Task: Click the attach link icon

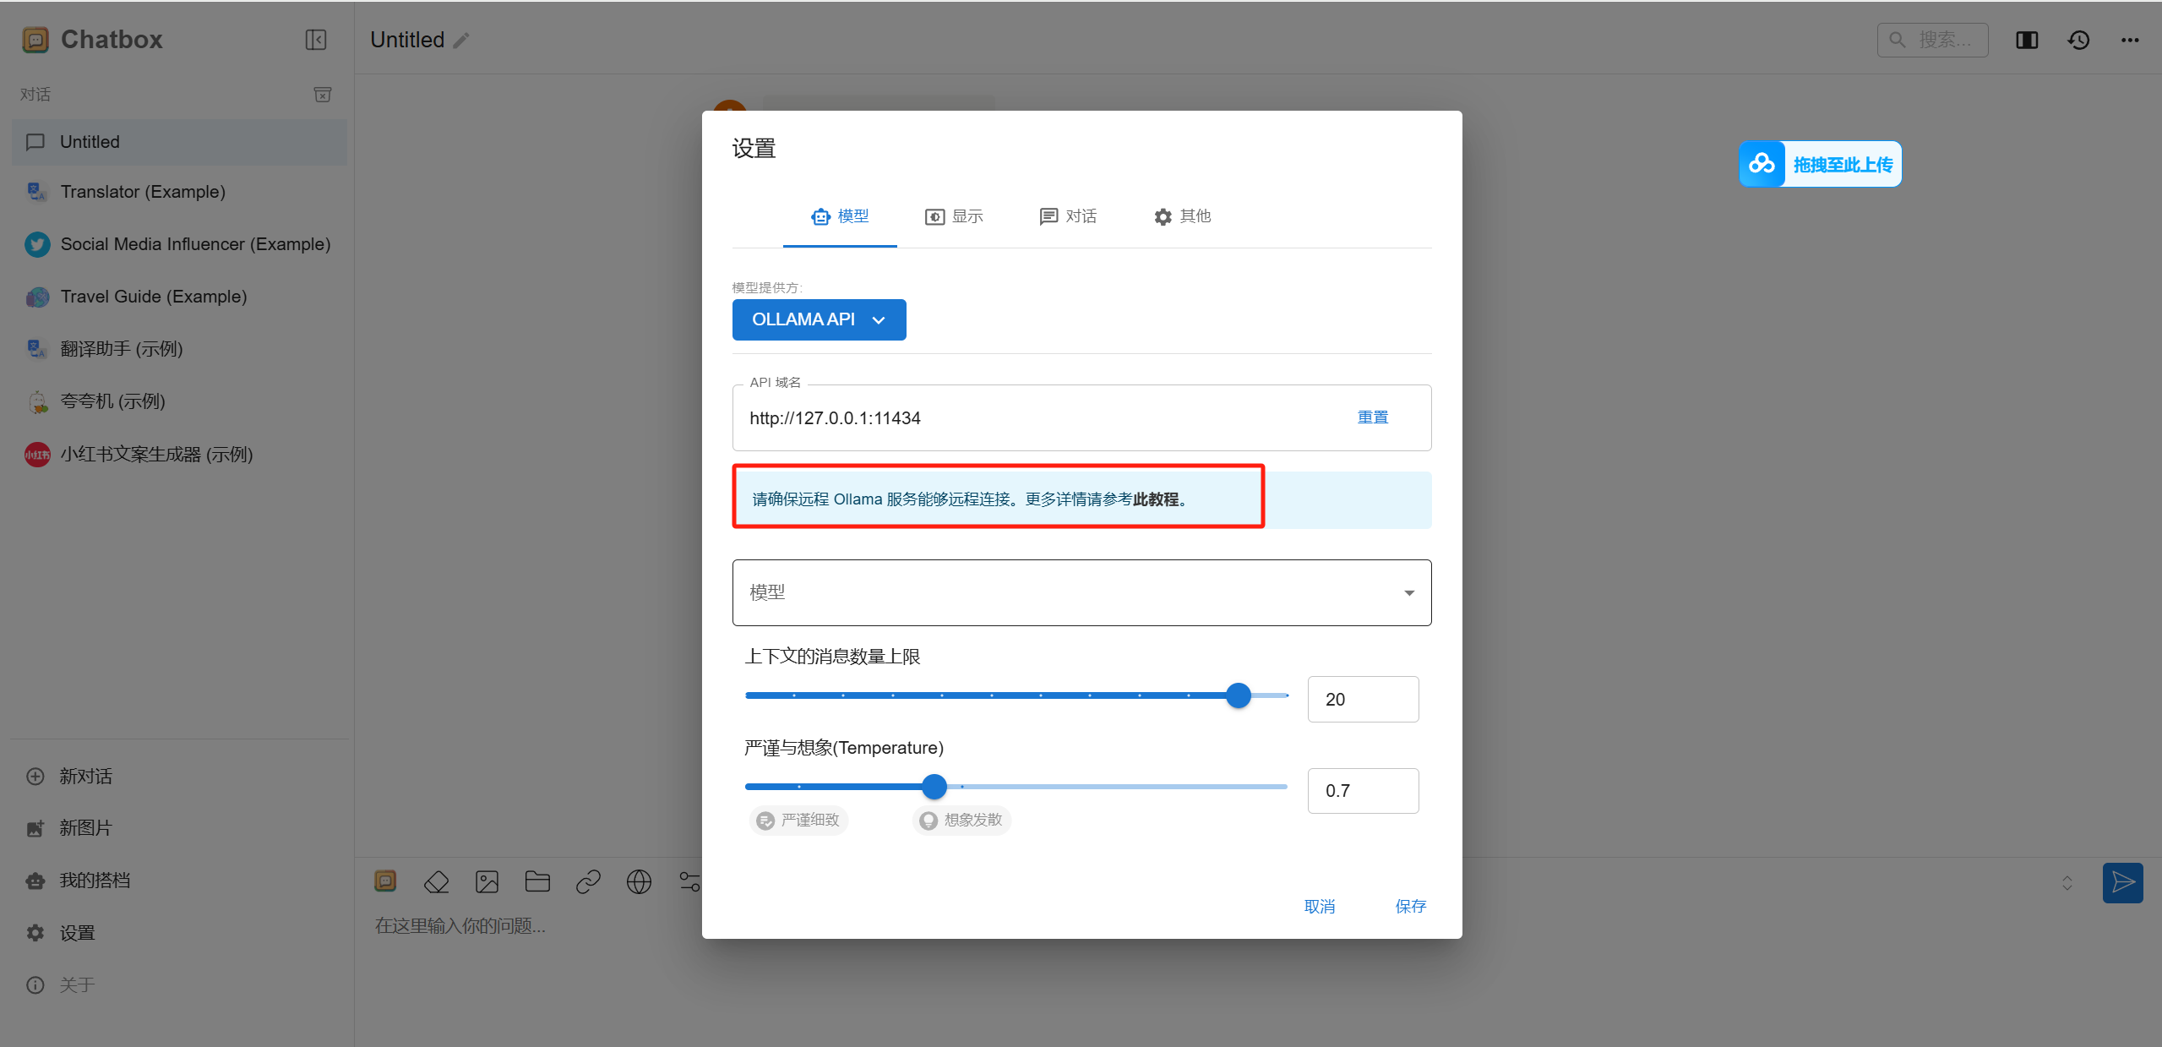Action: coord(588,882)
